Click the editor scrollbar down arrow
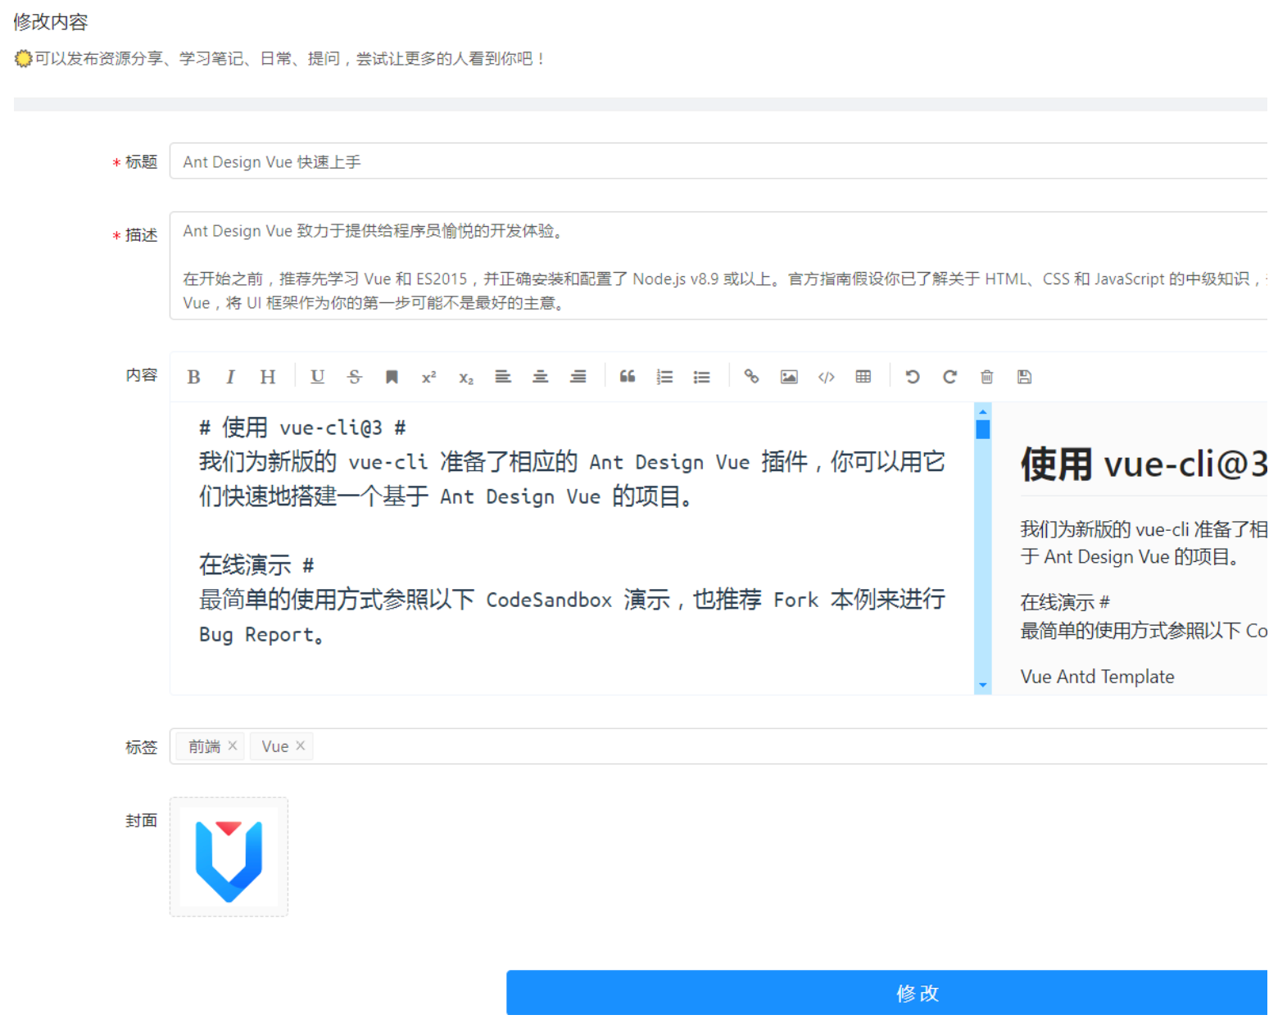Image resolution: width=1278 pixels, height=1024 pixels. 983,685
